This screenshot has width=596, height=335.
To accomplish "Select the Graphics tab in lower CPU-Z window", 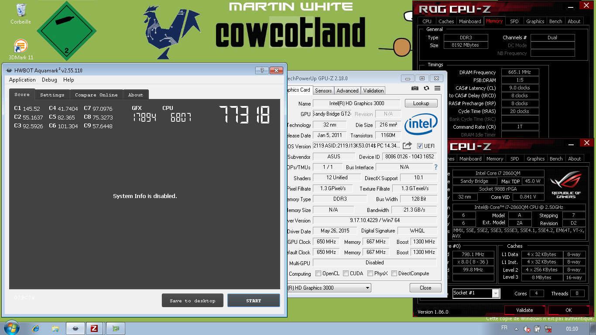I will 535,159.
